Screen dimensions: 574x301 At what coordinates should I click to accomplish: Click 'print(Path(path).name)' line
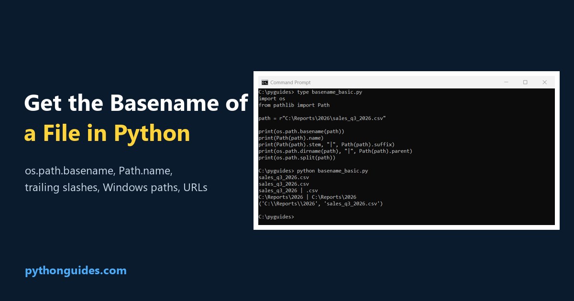tap(291, 138)
